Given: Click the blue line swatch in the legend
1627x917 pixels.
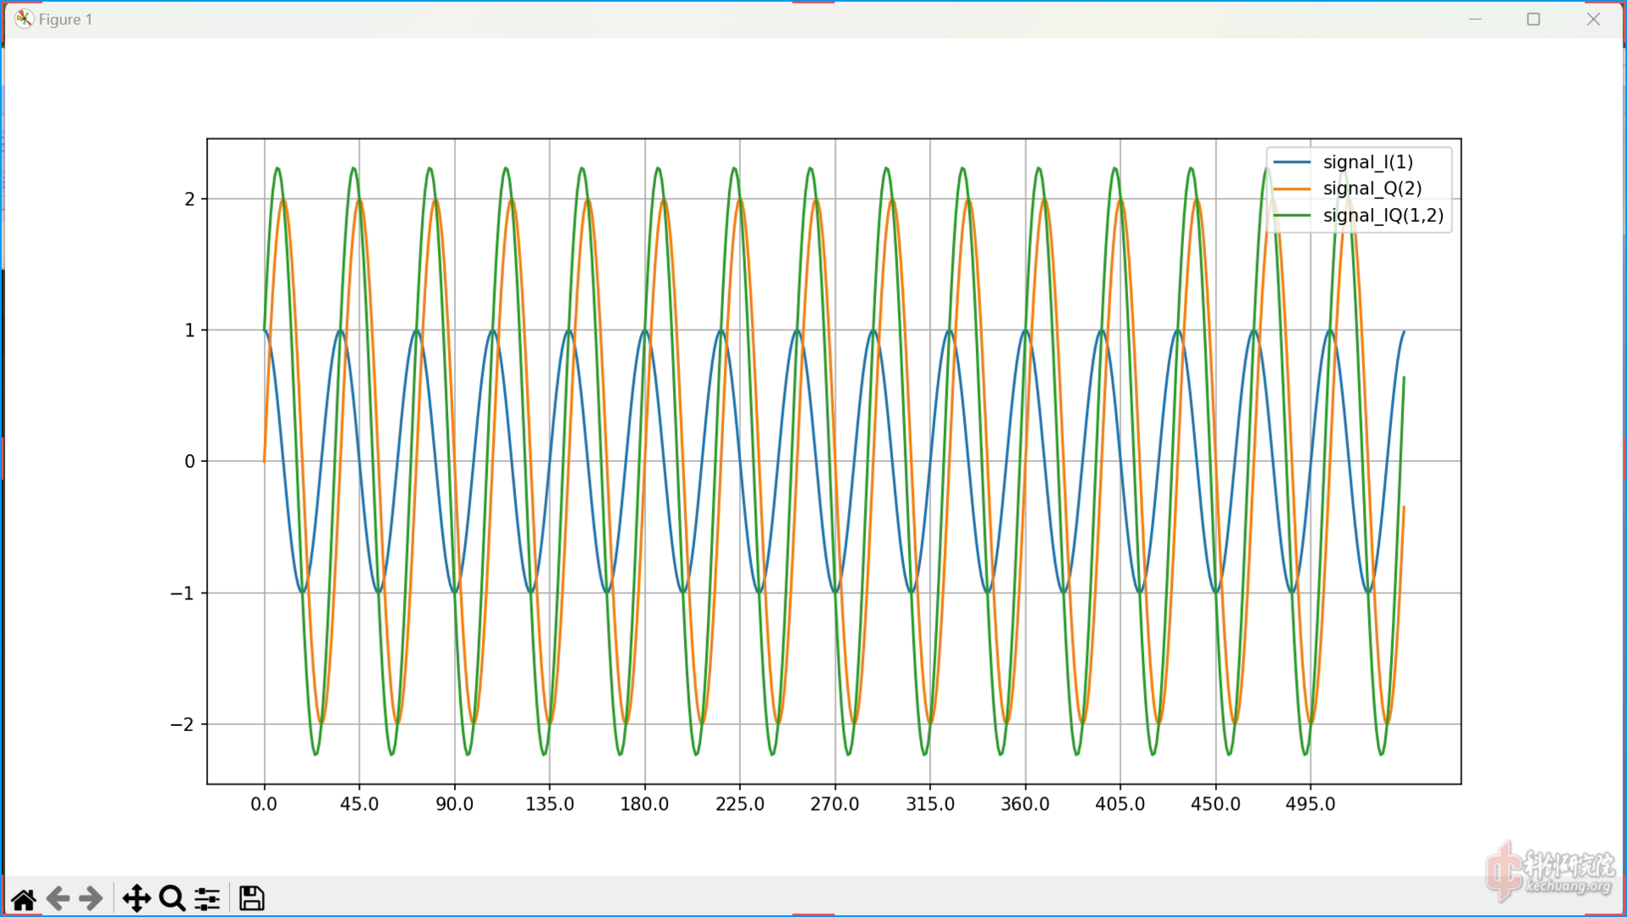Looking at the screenshot, I should coord(1292,162).
